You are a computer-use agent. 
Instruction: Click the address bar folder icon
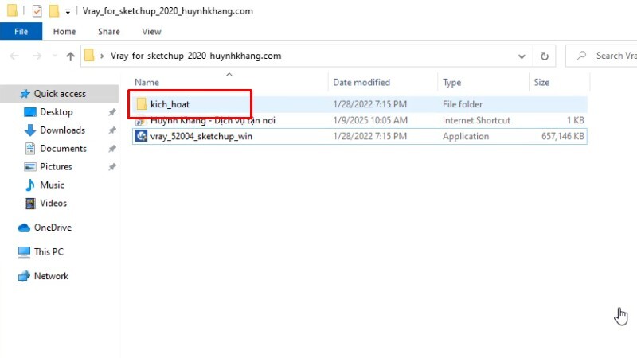point(89,55)
